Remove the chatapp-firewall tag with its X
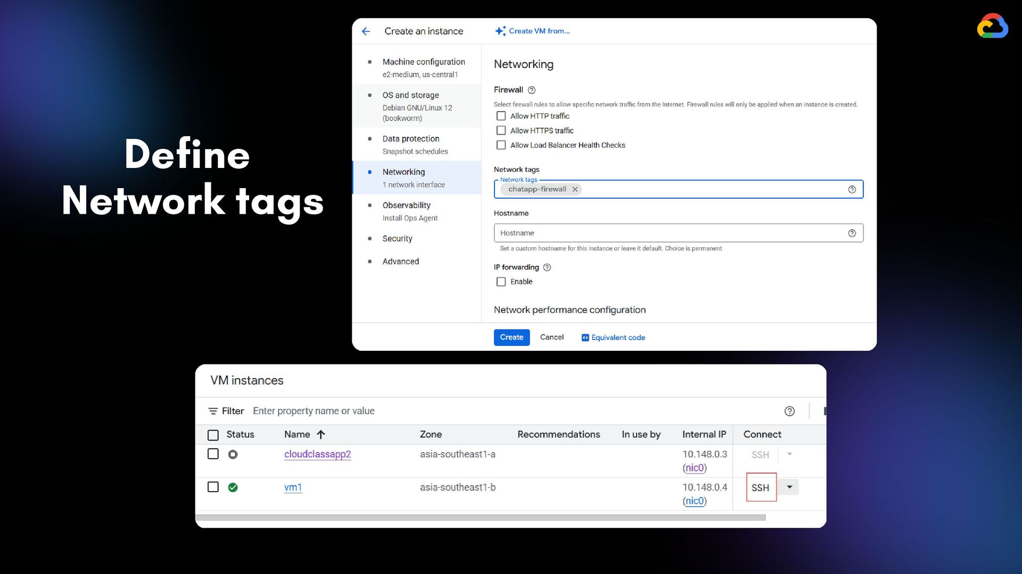 tap(575, 189)
